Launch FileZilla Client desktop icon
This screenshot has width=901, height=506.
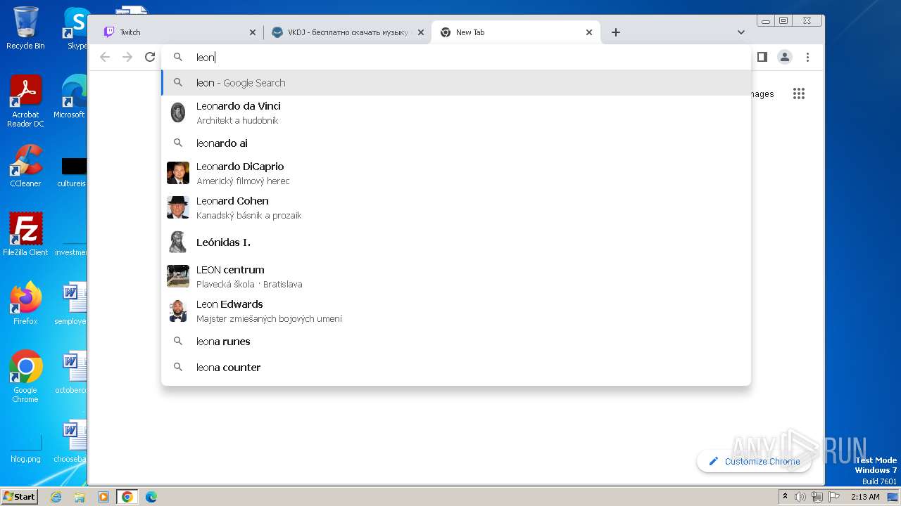pyautogui.click(x=25, y=234)
